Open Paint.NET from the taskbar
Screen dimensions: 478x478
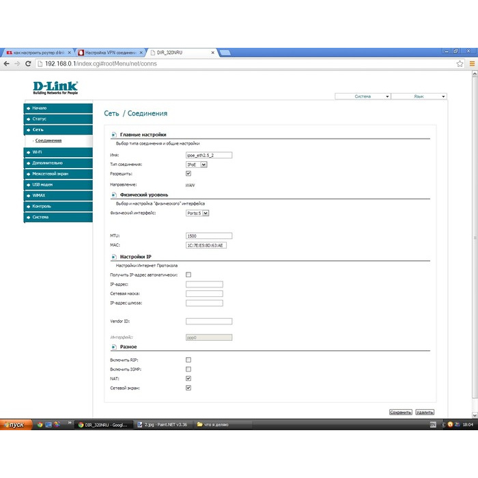[x=163, y=425]
